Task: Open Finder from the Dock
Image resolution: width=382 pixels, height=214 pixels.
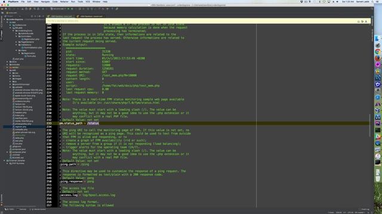Action: pos(378,38)
